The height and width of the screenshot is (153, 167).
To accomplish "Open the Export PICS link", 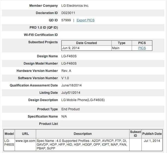I will click(x=86, y=20).
